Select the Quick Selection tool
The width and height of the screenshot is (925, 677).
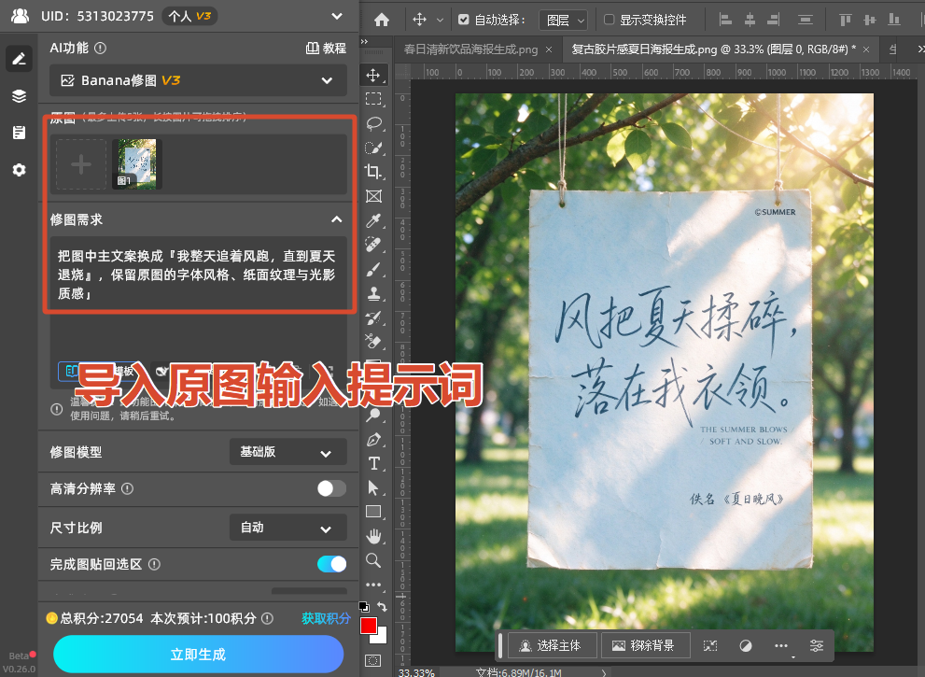[374, 148]
